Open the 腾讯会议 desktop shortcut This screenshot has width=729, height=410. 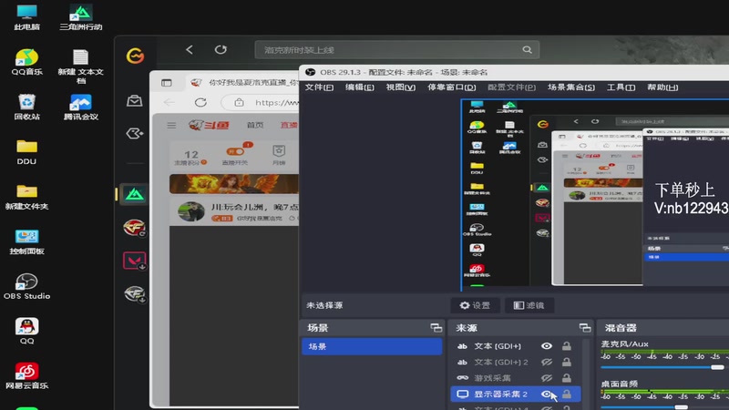point(80,107)
